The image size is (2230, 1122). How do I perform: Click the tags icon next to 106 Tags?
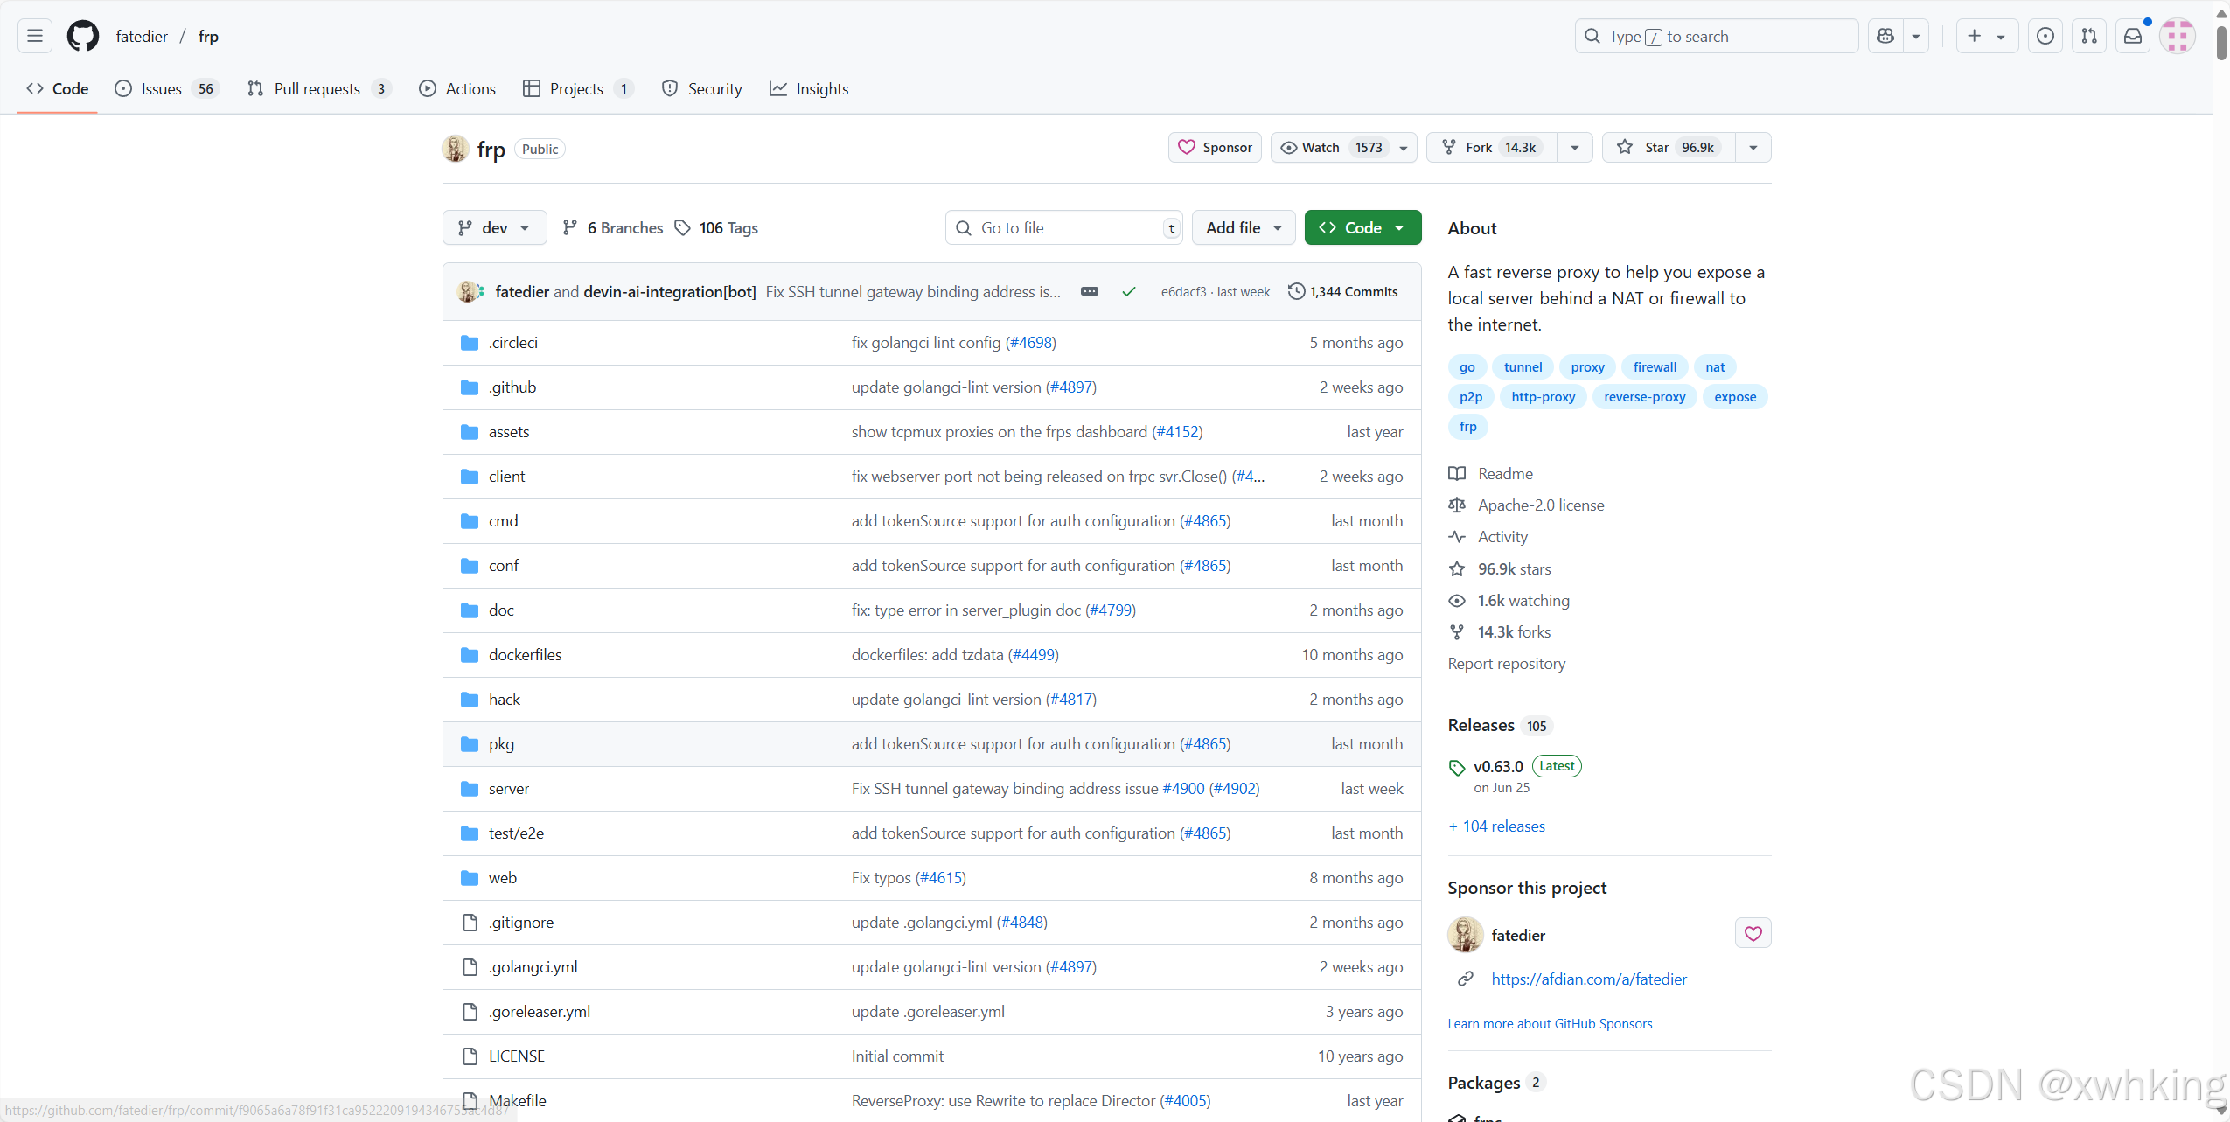click(683, 227)
